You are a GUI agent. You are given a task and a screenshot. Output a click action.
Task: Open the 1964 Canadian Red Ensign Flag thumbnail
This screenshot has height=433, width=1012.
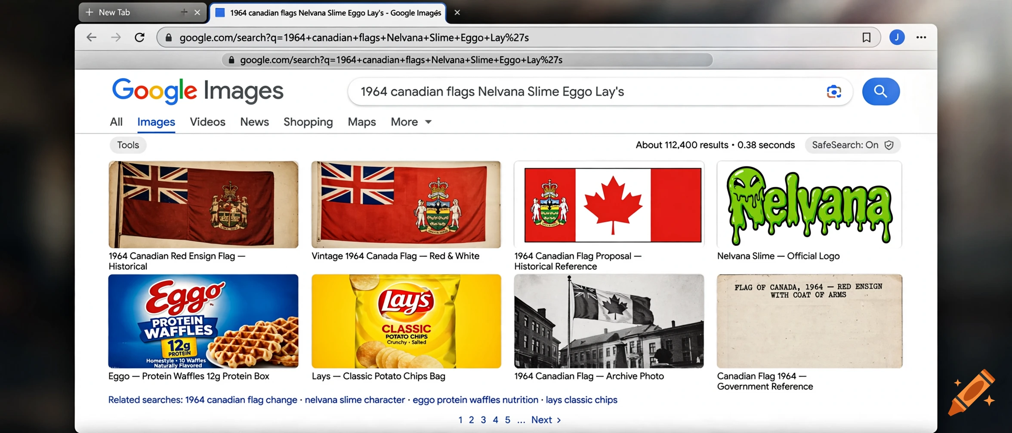pos(203,204)
